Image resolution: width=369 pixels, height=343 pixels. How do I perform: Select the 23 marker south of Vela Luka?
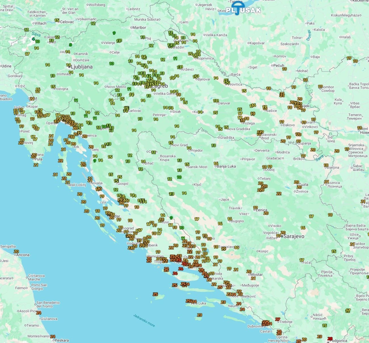[x=200, y=315]
